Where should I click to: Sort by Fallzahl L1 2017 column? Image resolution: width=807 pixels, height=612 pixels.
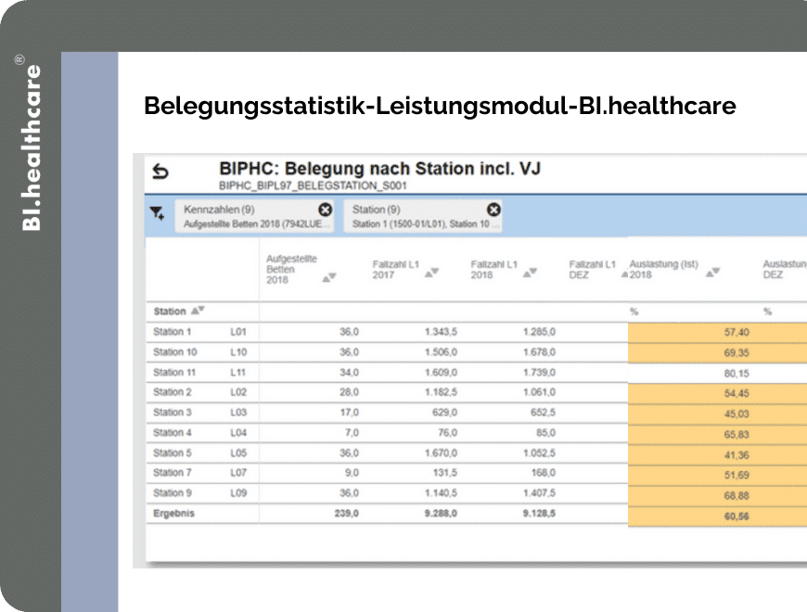coord(431,273)
